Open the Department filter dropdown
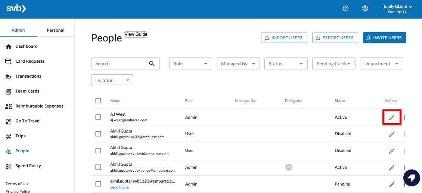The image size is (422, 193). pos(381,63)
